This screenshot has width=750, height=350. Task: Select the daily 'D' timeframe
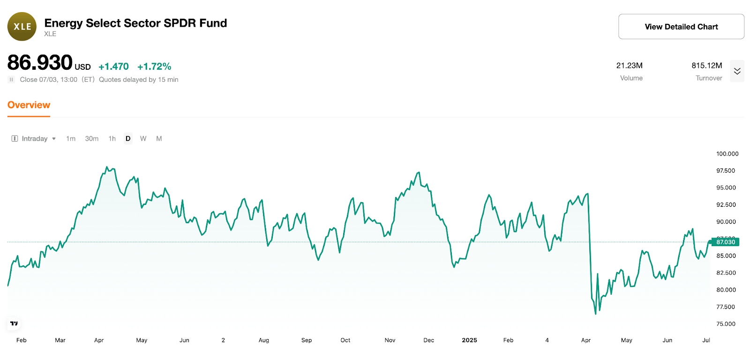[x=127, y=139]
